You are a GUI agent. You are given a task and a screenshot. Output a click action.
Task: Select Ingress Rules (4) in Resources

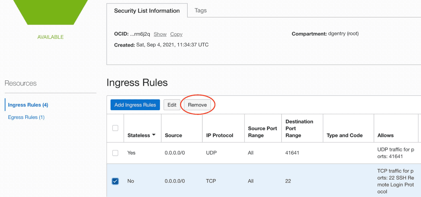coord(28,105)
